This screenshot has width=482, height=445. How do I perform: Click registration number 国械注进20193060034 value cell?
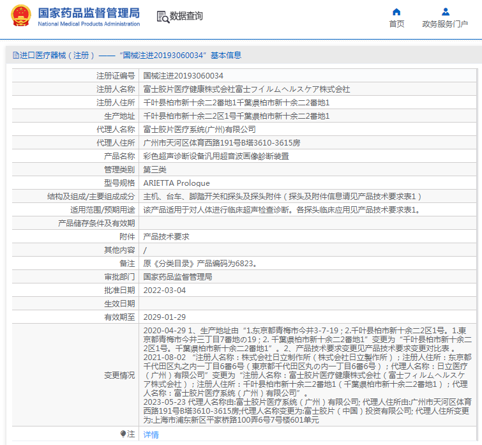[x=183, y=75]
